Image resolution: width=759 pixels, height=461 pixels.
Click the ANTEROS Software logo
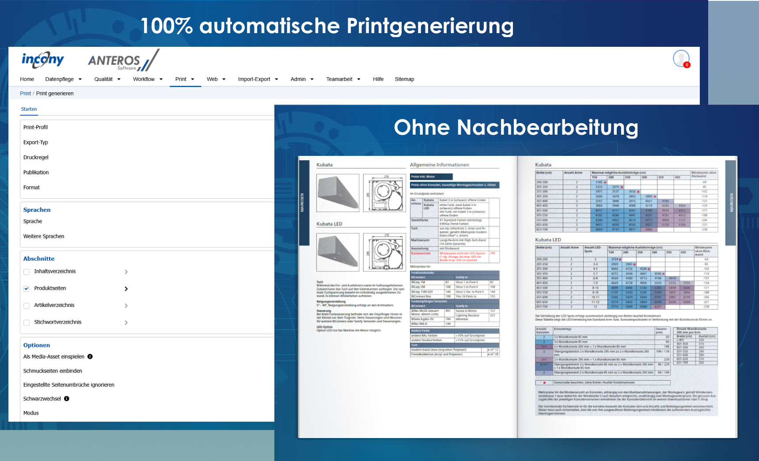123,60
